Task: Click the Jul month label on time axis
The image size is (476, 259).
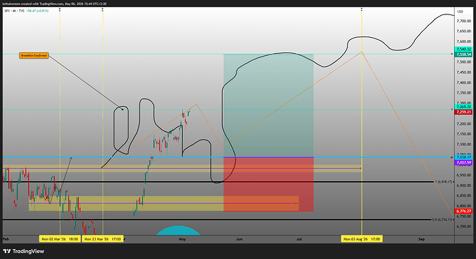Action: (299, 239)
